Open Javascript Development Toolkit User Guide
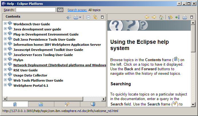This screenshot has height=116, width=198. point(48,50)
